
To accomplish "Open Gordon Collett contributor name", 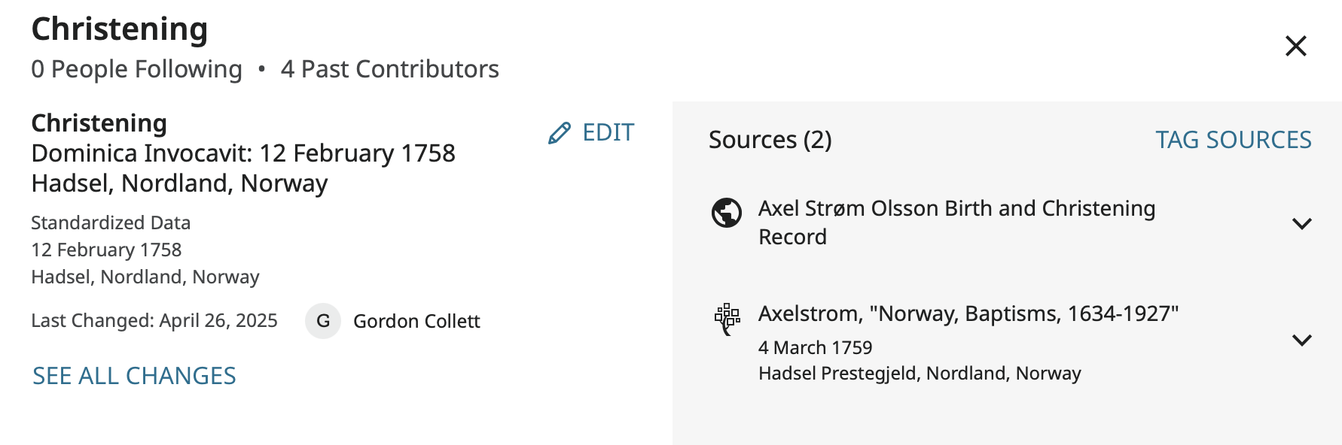I will point(416,322).
